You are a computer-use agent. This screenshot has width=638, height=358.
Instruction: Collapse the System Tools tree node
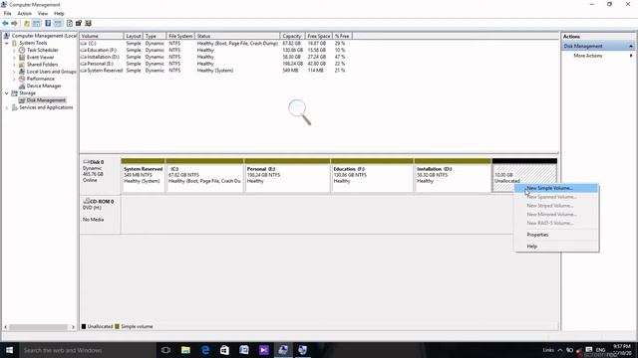click(x=7, y=43)
